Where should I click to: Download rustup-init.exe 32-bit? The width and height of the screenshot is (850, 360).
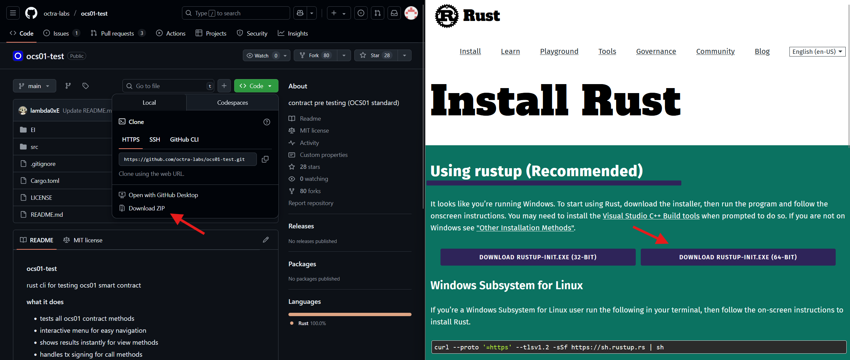(538, 257)
